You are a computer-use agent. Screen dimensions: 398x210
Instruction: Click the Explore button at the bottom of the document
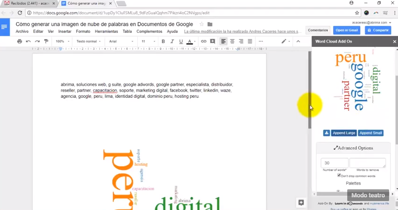coord(301,202)
